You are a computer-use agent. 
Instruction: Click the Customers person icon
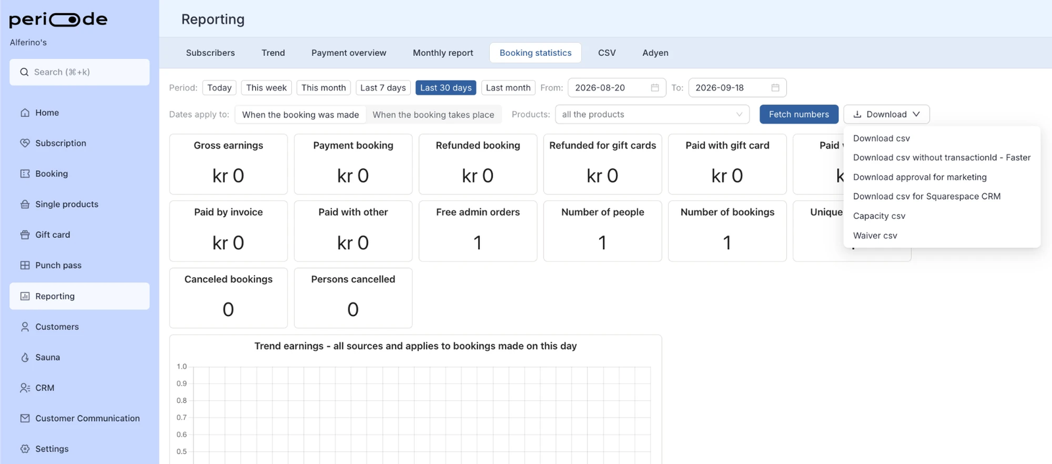pyautogui.click(x=25, y=327)
